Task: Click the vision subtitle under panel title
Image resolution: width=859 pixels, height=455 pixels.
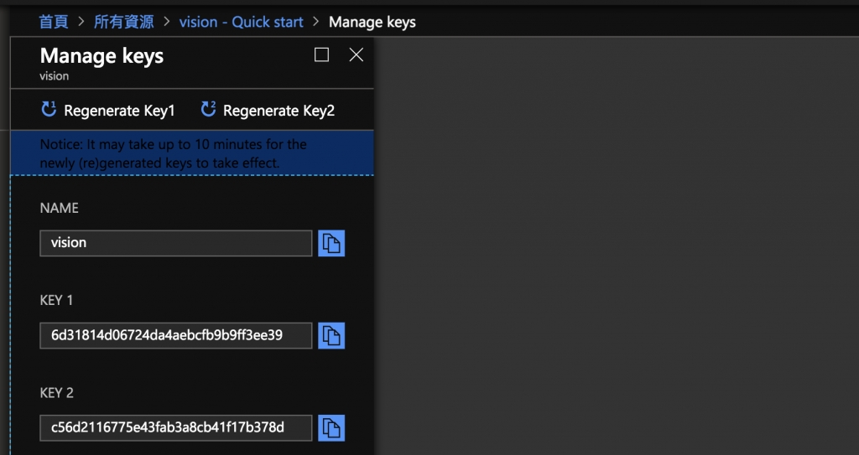Action: pyautogui.click(x=54, y=76)
